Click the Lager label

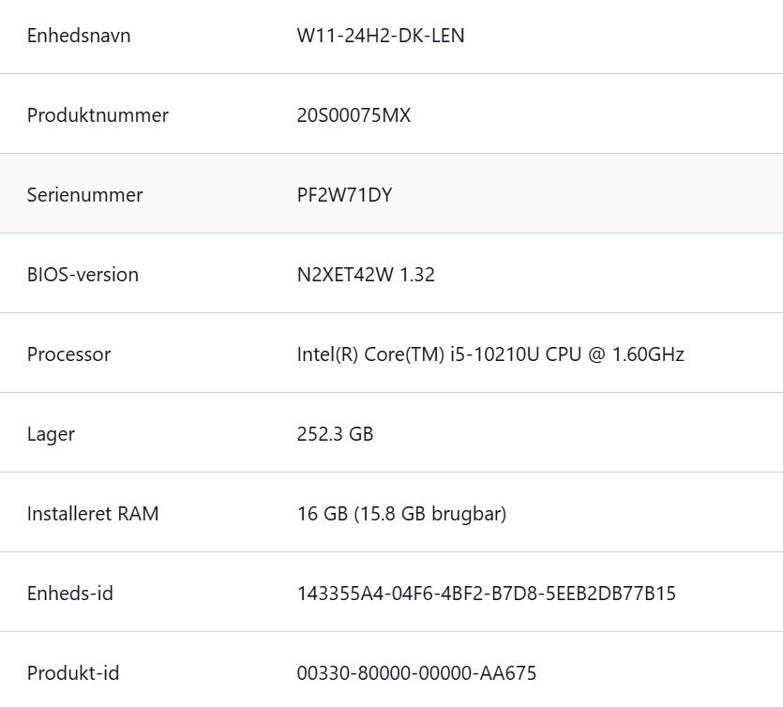[51, 434]
